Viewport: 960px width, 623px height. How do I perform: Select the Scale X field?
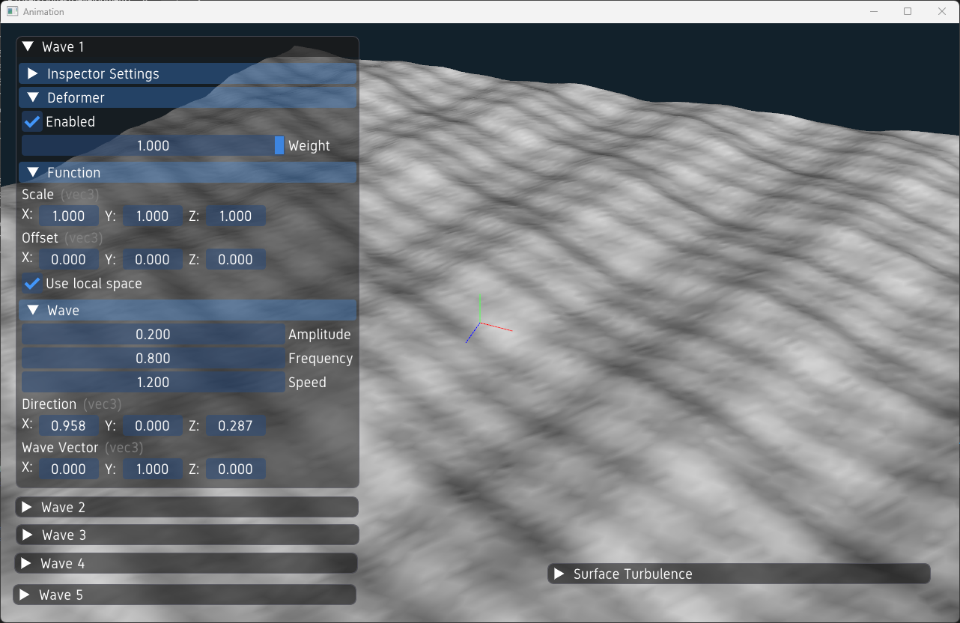[69, 216]
